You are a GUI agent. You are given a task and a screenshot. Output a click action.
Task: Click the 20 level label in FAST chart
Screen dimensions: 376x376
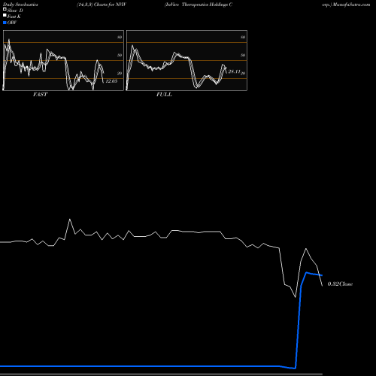click(120, 73)
